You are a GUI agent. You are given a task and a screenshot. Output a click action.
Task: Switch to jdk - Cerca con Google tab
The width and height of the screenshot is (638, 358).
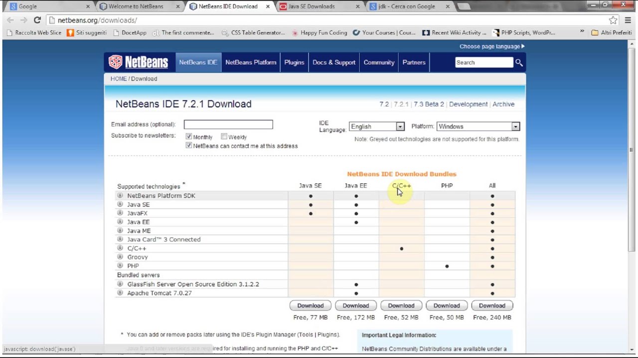[x=408, y=6]
